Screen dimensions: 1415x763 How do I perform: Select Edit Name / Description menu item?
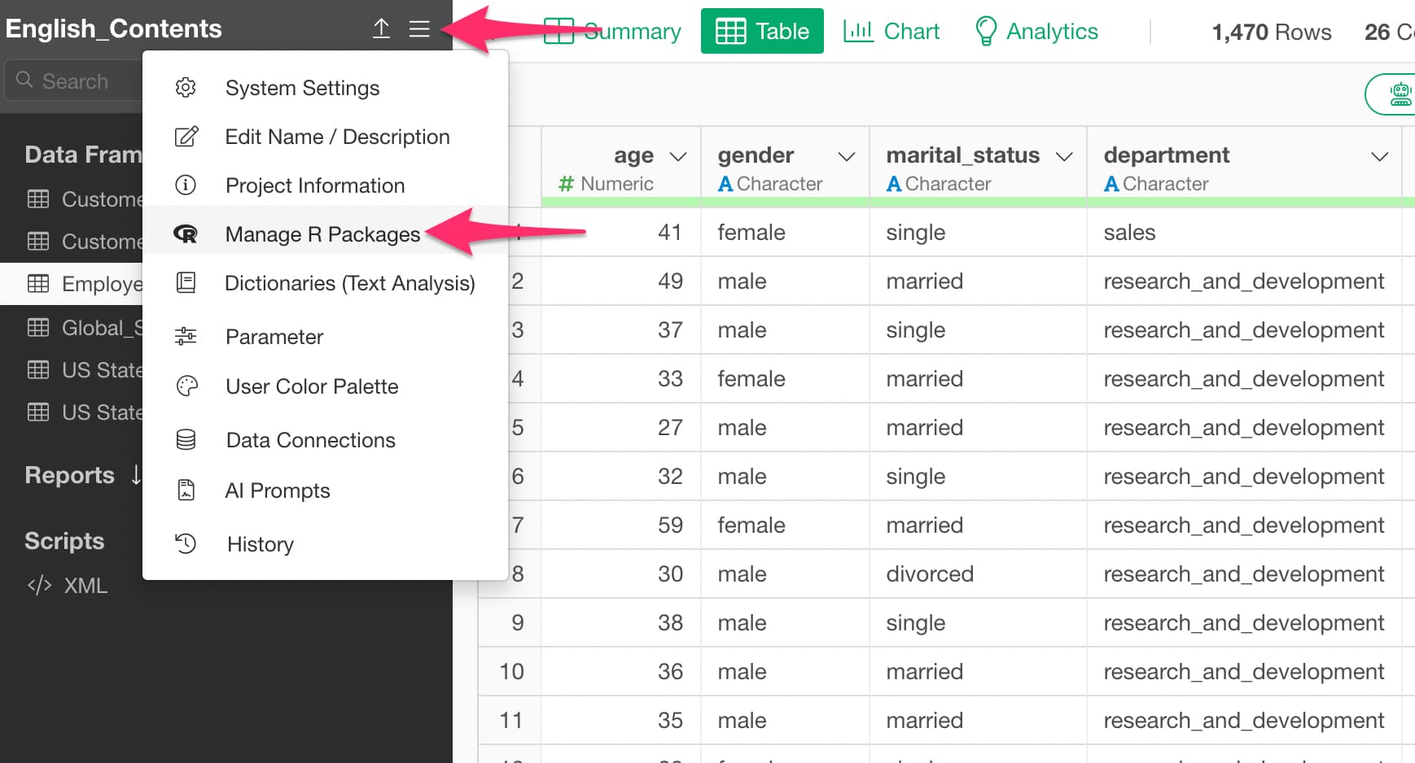click(337, 137)
